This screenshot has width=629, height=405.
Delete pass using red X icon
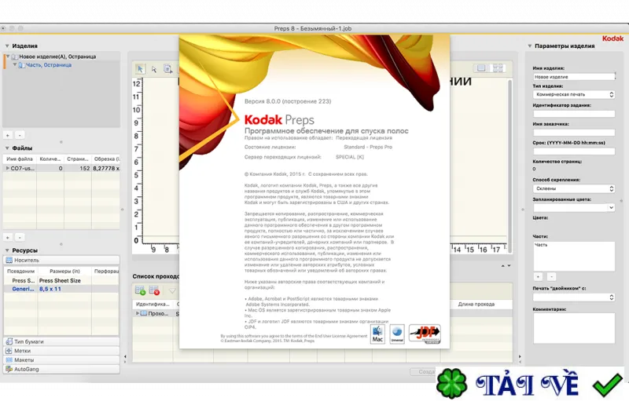tap(154, 290)
